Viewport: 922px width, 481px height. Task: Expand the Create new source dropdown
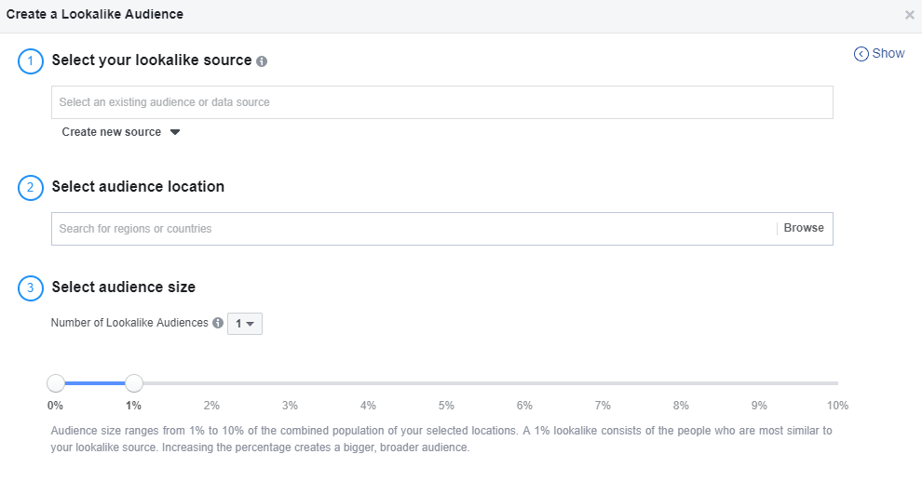point(120,132)
